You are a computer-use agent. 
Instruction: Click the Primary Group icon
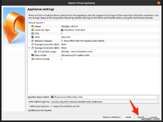point(32,59)
